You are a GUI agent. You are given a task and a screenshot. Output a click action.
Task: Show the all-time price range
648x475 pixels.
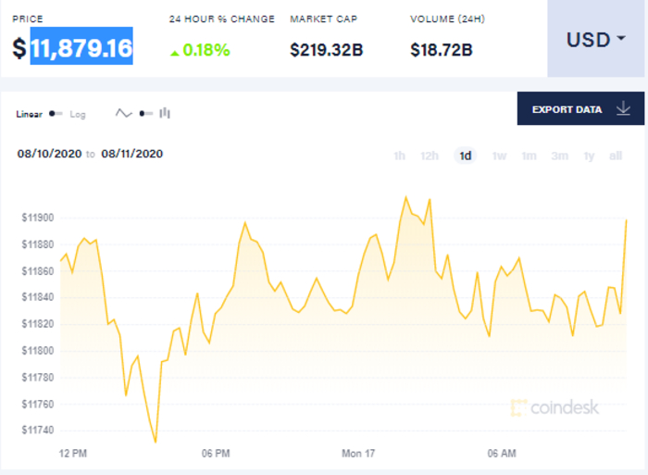pyautogui.click(x=616, y=156)
